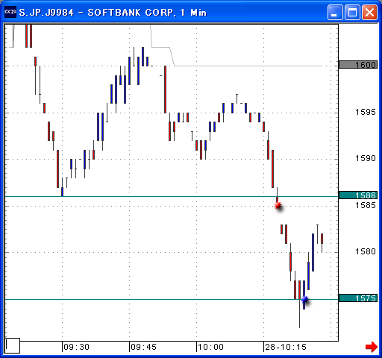
Task: Click the 1590 price axis label
Action: [x=366, y=158]
